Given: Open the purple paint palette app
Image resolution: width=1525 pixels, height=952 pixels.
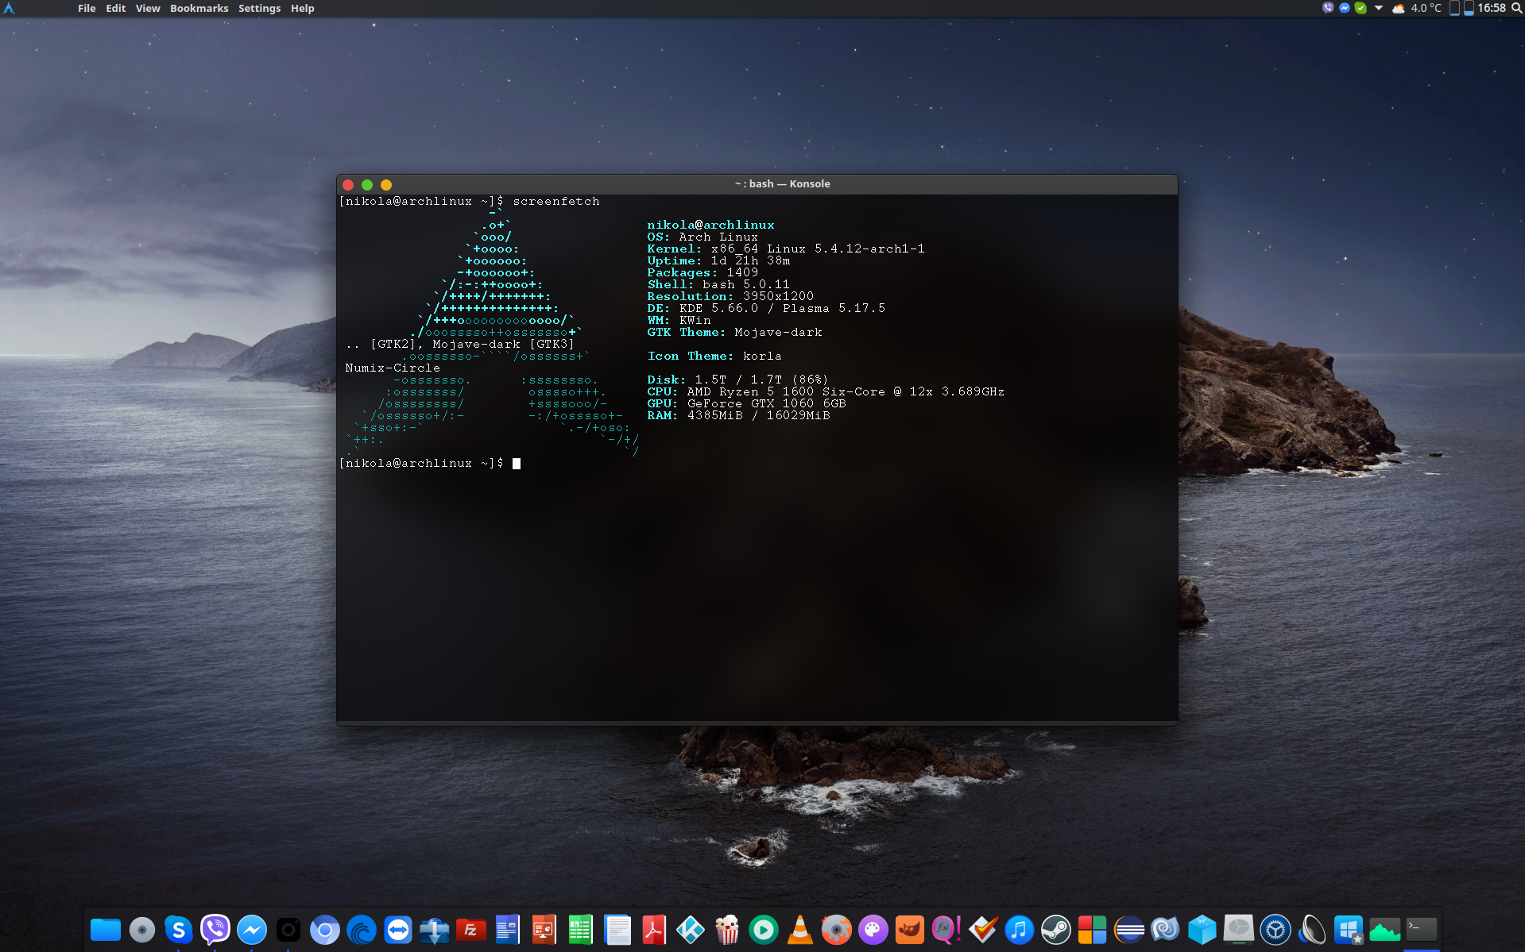Looking at the screenshot, I should [873, 930].
